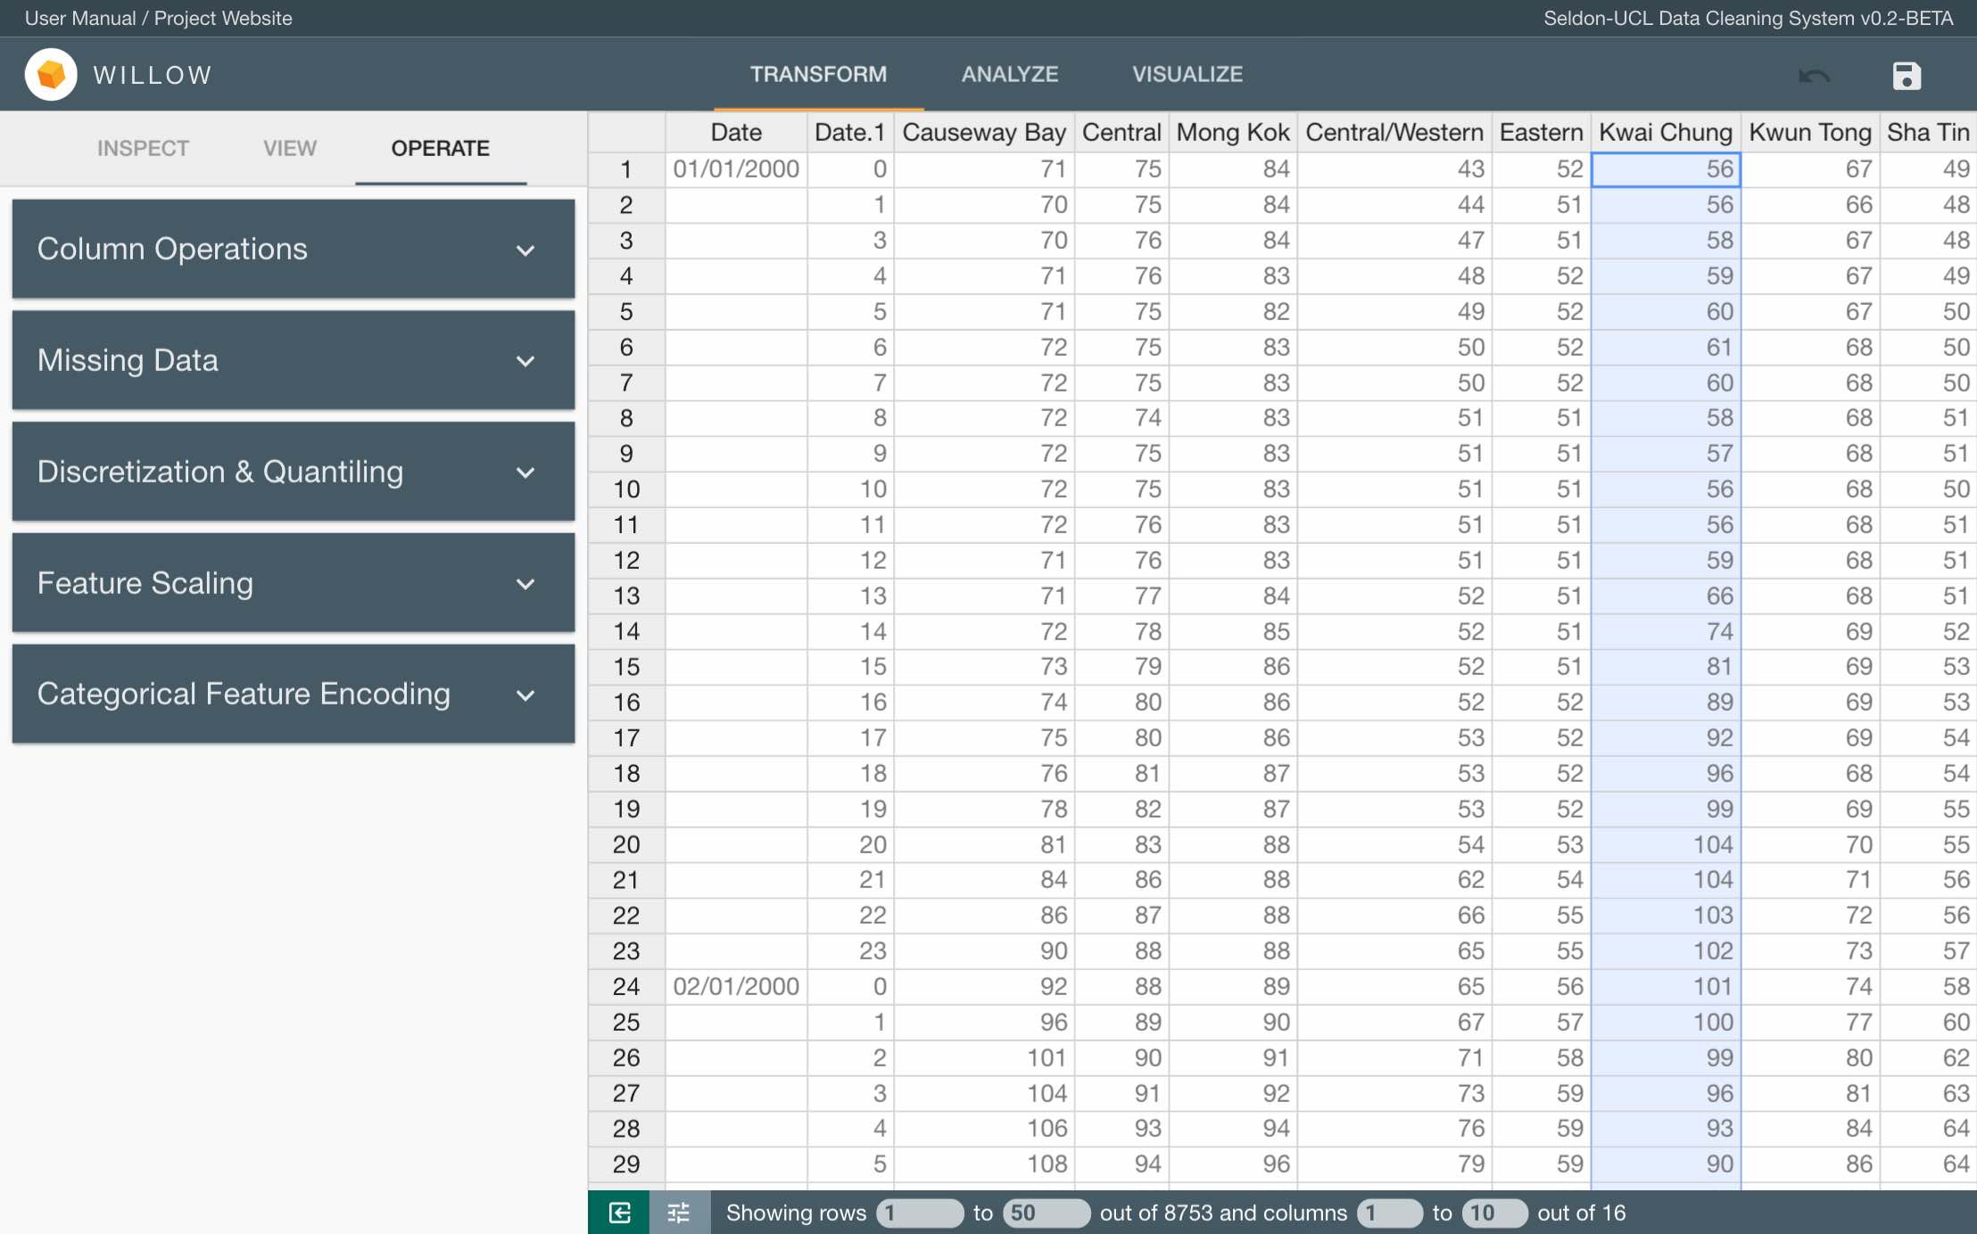Click the ending row input showing 50
This screenshot has height=1234, width=1977.
pos(1046,1213)
